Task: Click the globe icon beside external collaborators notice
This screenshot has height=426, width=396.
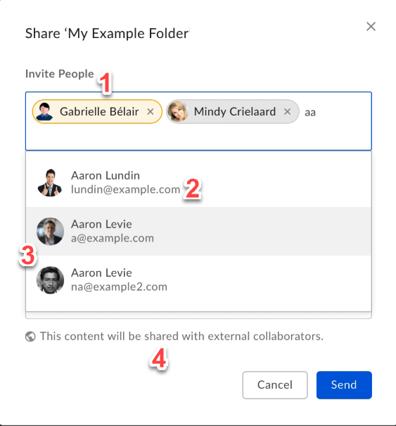Action: tap(30, 337)
